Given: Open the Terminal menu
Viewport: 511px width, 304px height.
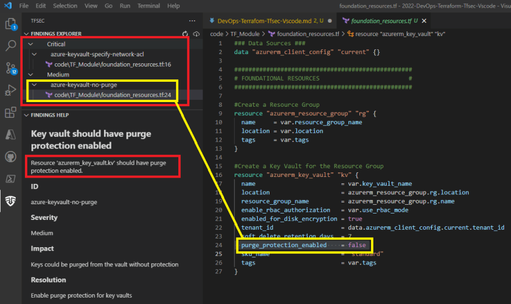Looking at the screenshot, I should coord(149,6).
